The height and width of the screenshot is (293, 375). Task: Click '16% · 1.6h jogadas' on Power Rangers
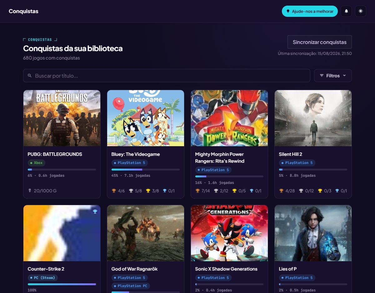[215, 183]
